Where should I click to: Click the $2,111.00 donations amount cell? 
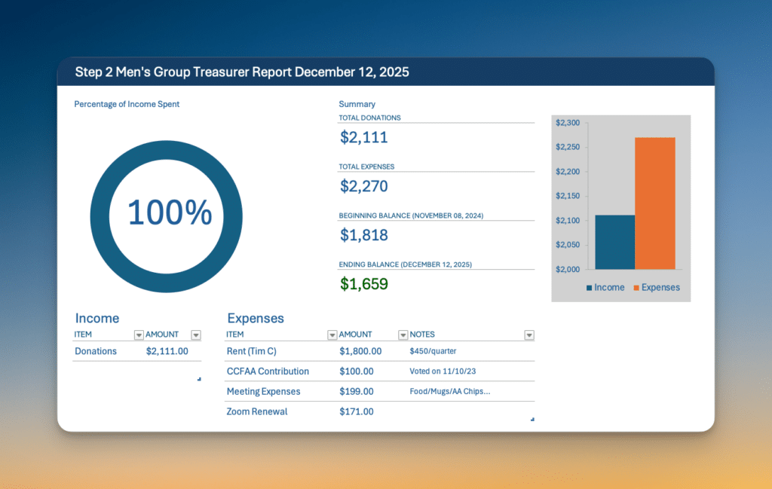pos(167,351)
